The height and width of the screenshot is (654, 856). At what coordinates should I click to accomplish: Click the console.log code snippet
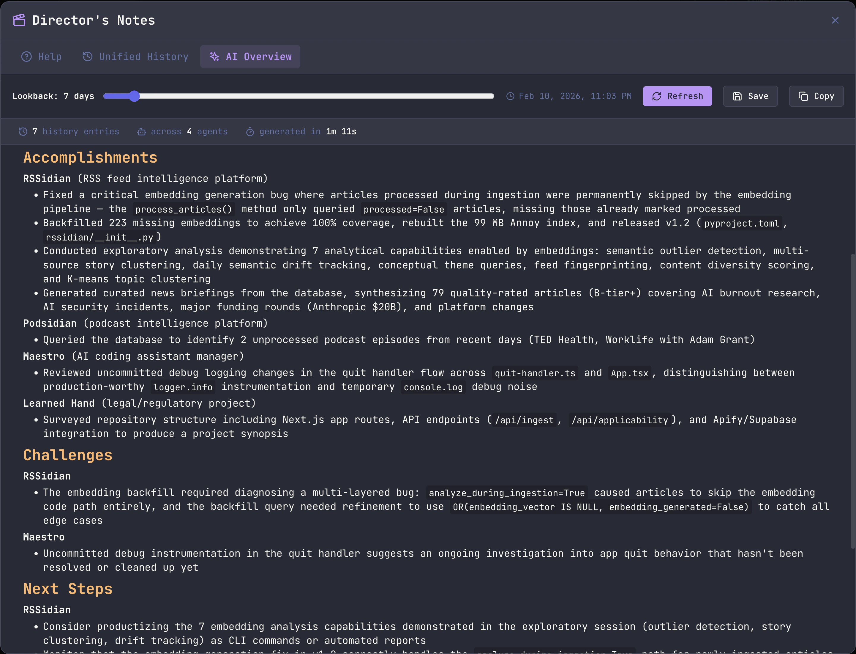point(433,387)
